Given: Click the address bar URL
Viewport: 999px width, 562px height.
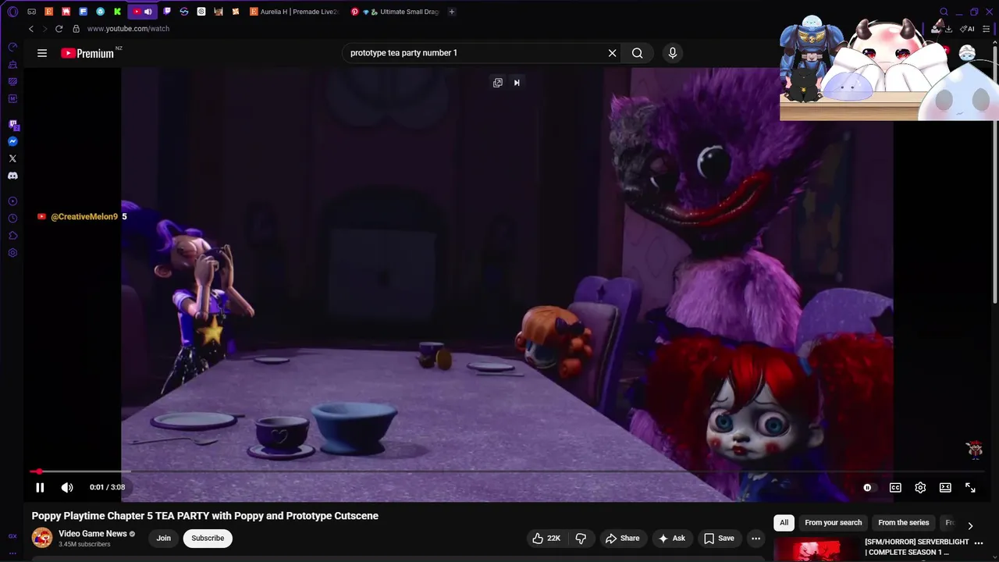Looking at the screenshot, I should pyautogui.click(x=128, y=29).
